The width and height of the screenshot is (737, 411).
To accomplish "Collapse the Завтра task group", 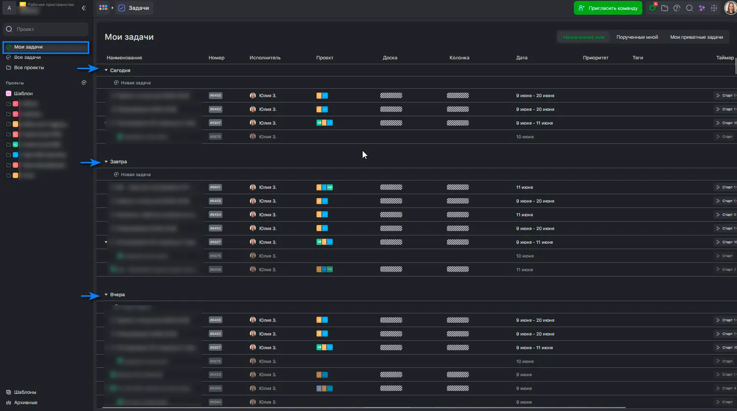I will click(x=106, y=161).
